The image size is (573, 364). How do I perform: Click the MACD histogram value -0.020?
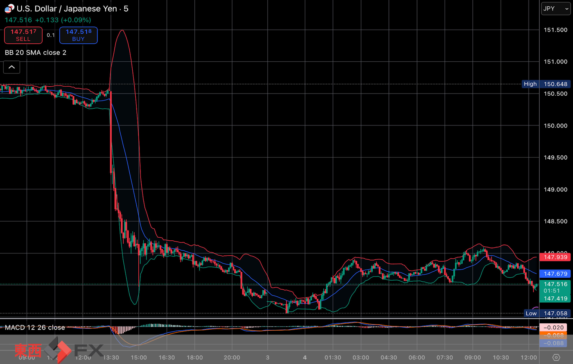coord(553,327)
